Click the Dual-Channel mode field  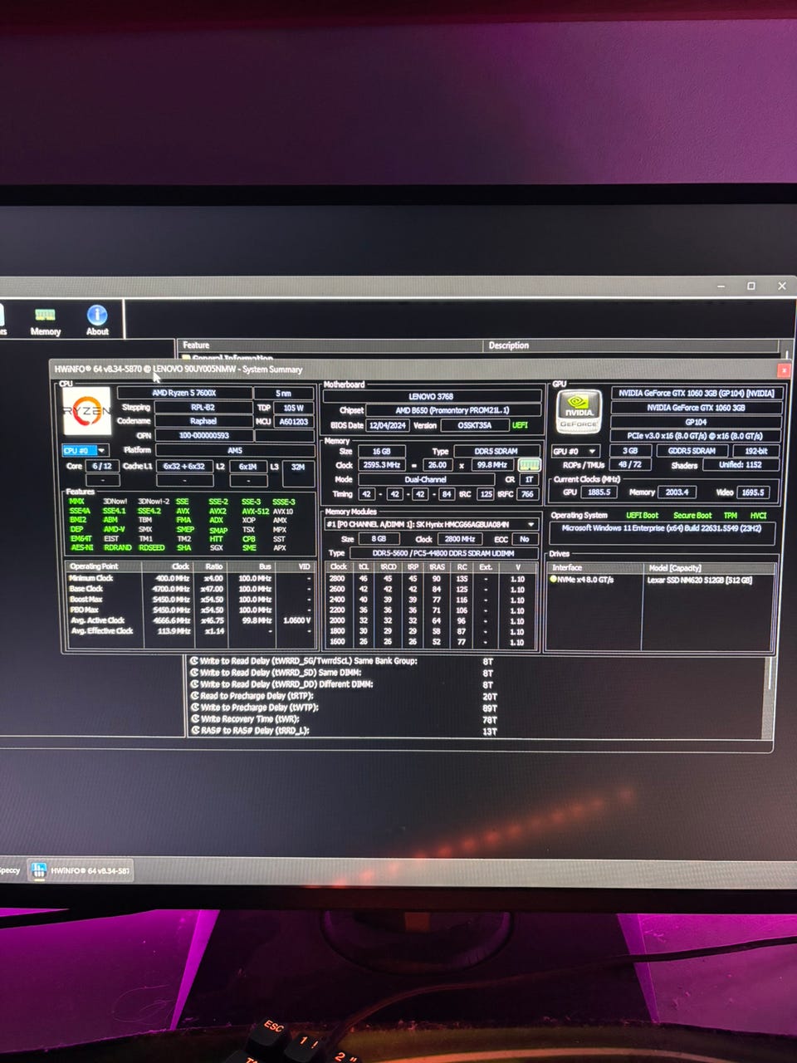coord(426,479)
